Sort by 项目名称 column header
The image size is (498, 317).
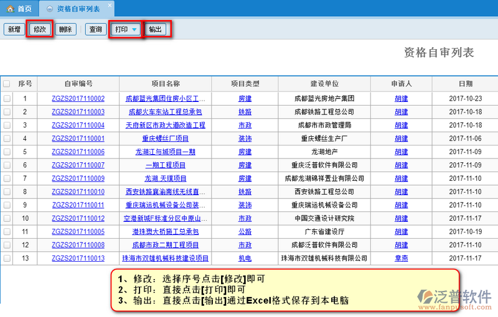pyautogui.click(x=166, y=84)
